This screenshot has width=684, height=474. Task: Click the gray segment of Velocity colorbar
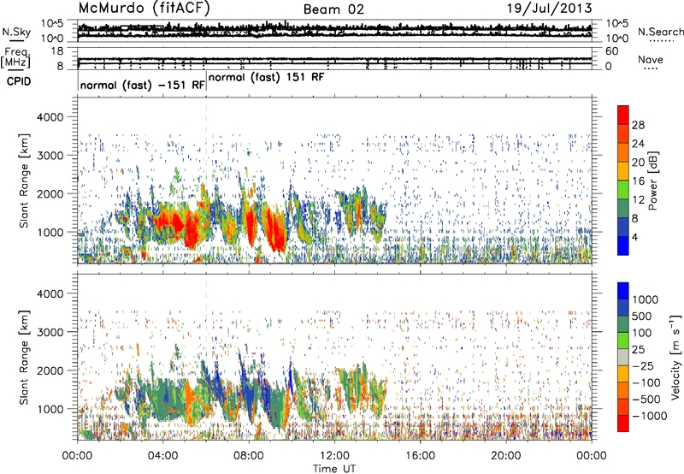click(623, 358)
